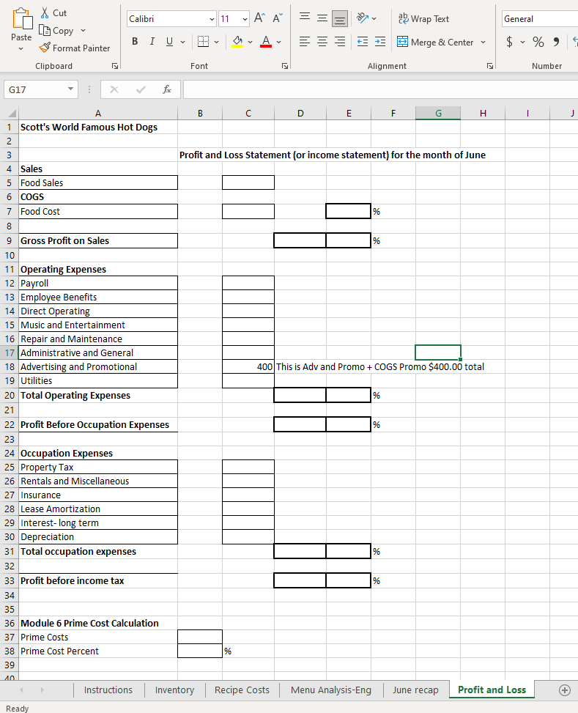The image size is (578, 713).
Task: Open the Recipe Costs sheet tab
Action: point(242,690)
